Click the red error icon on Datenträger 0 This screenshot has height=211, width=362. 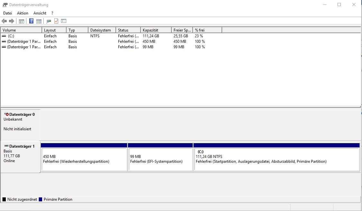pyautogui.click(x=7, y=114)
